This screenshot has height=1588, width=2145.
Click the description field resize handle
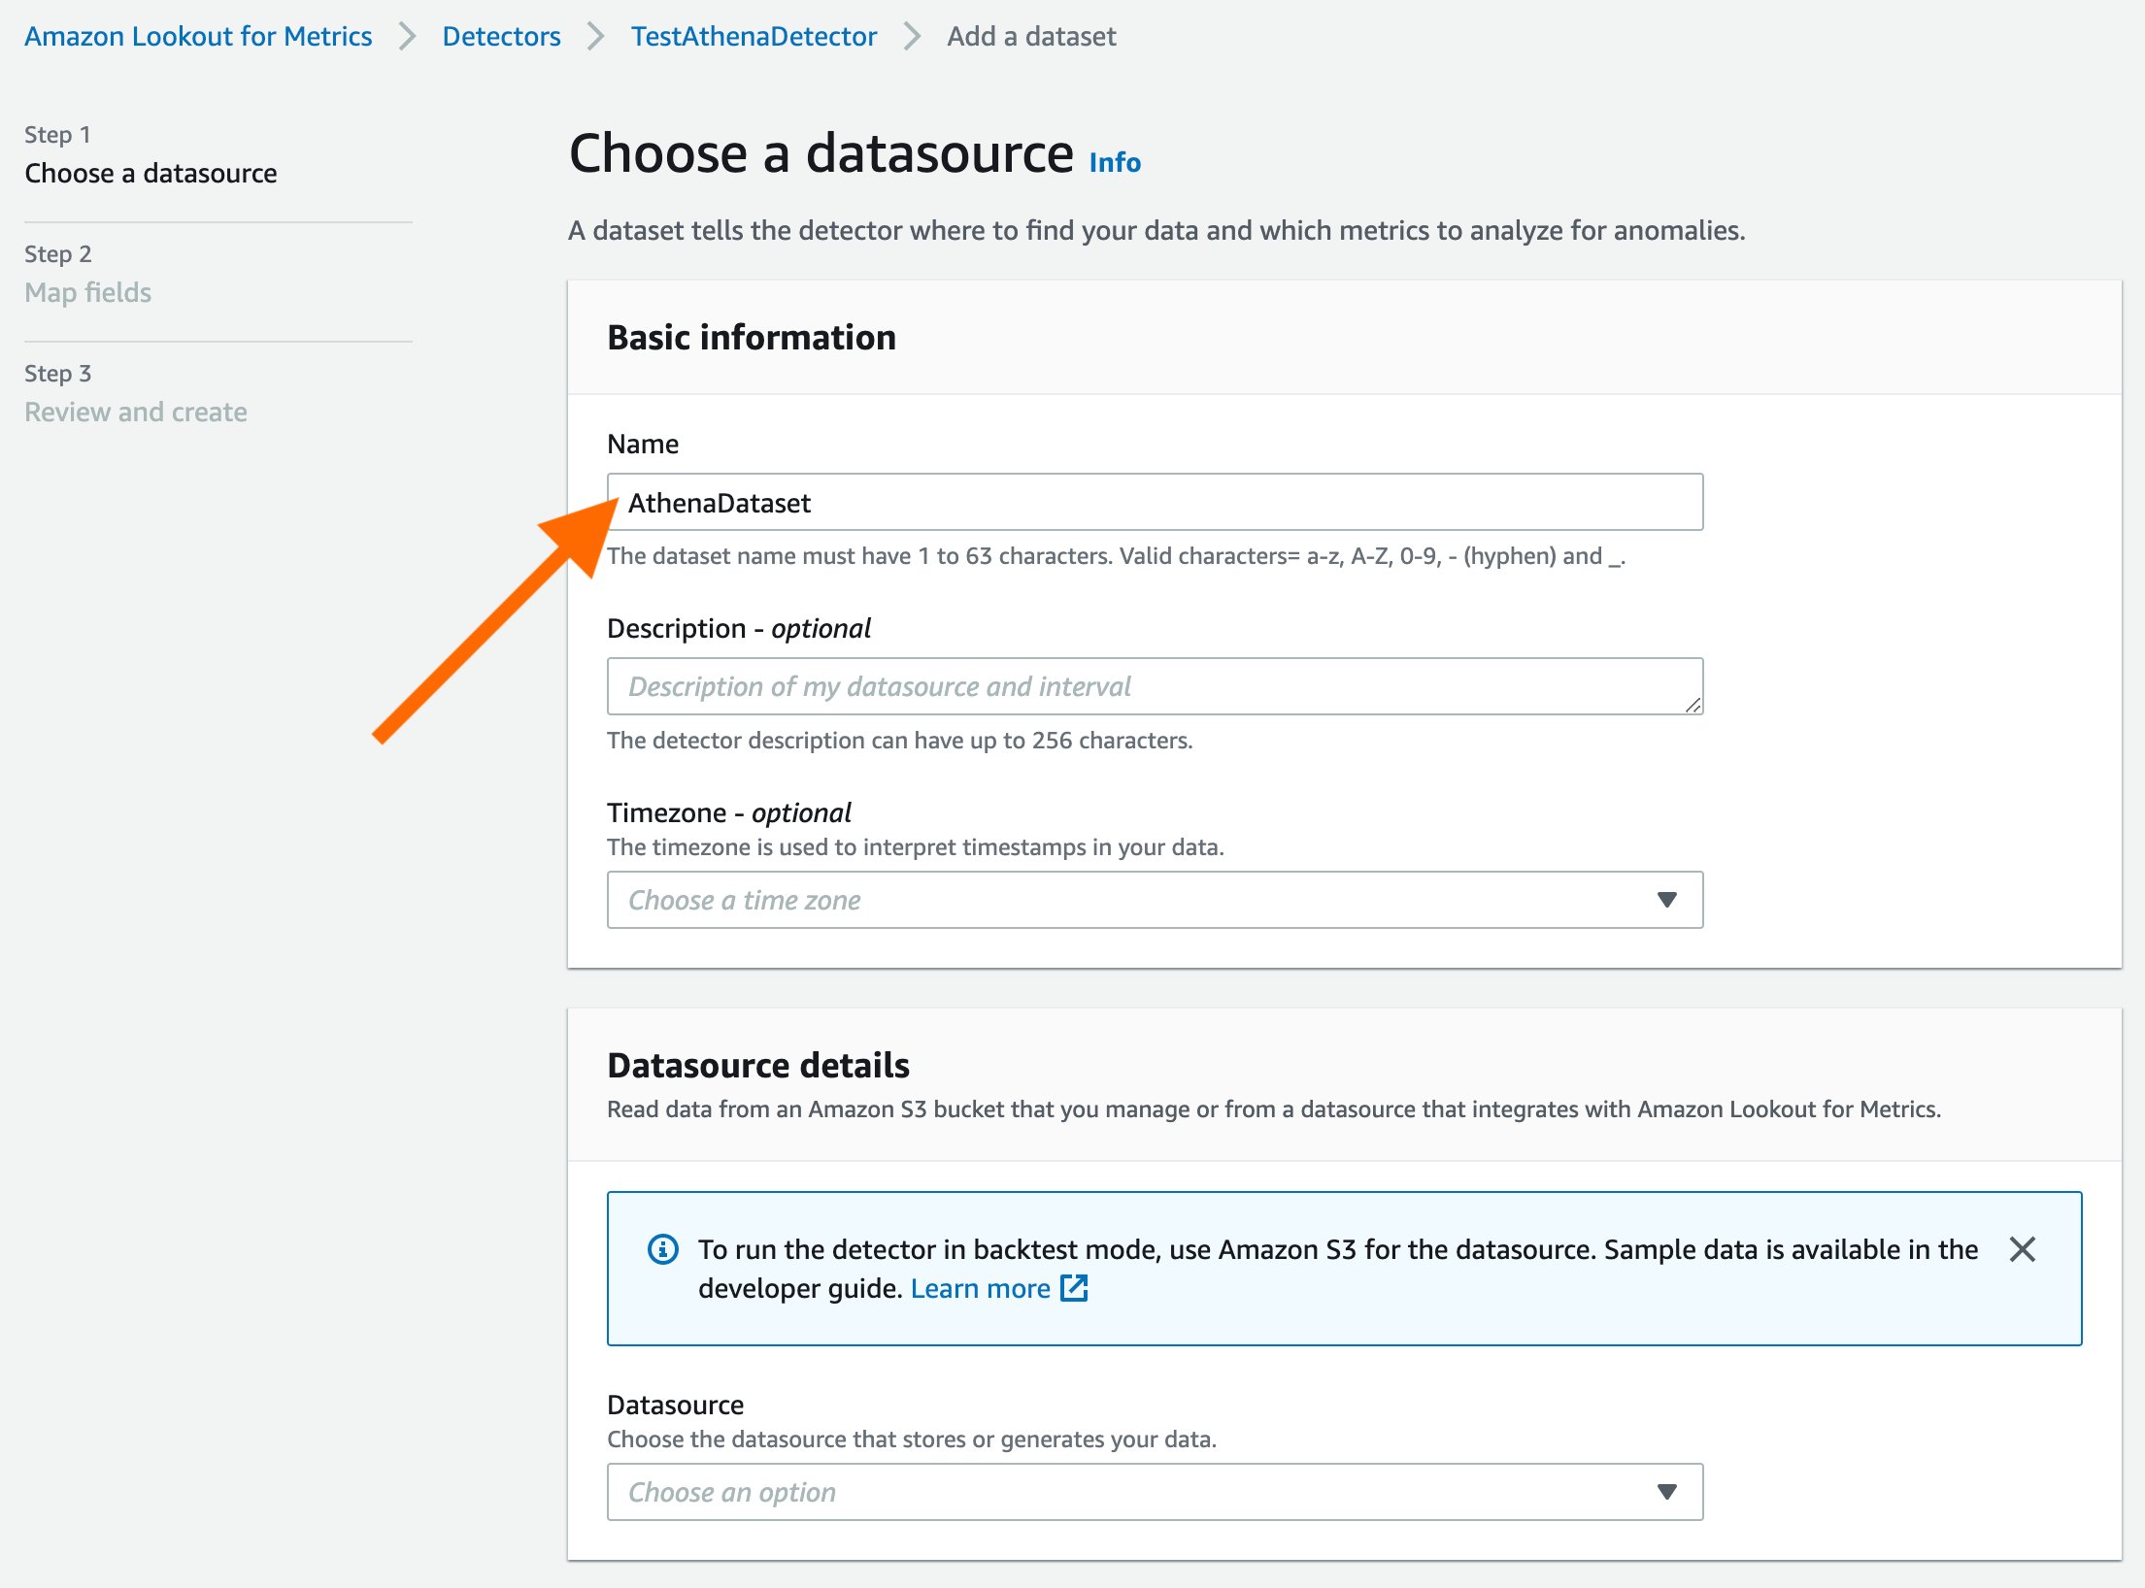tap(1693, 706)
